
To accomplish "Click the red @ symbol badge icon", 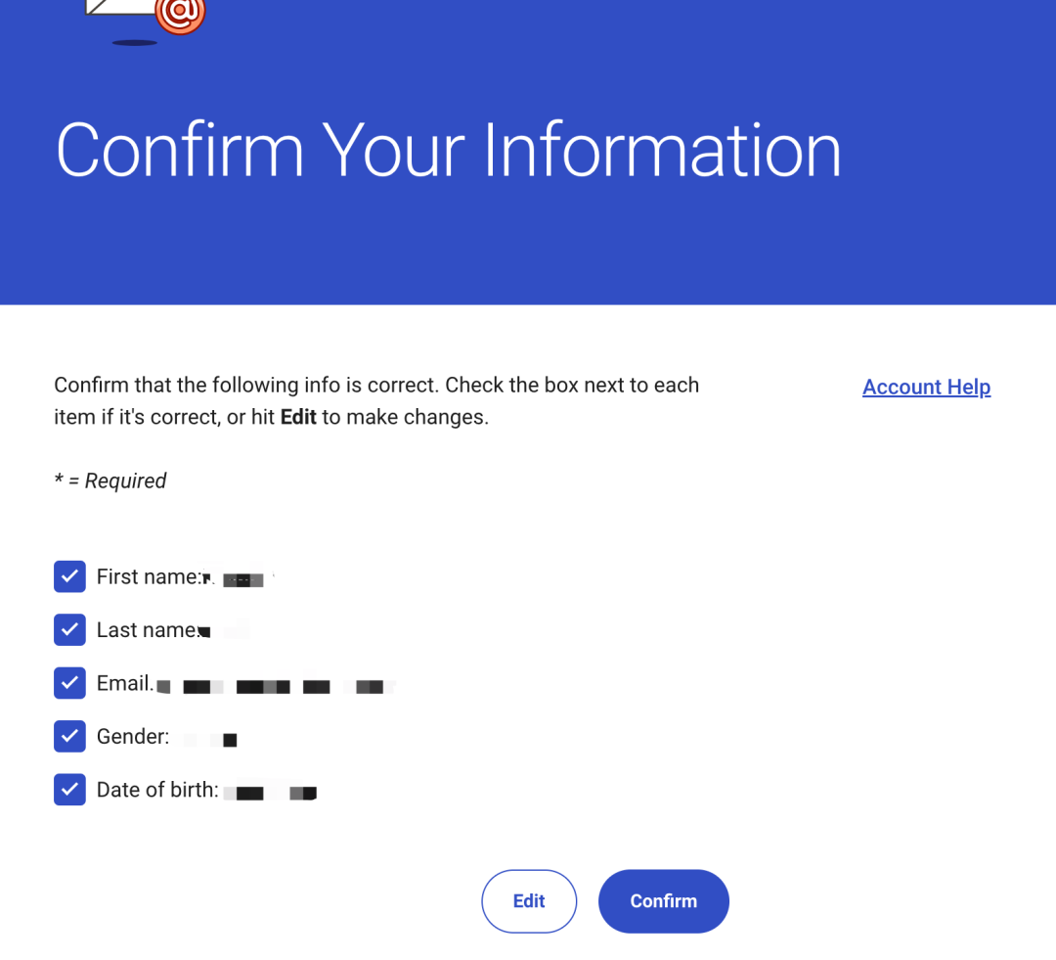I will point(180,14).
